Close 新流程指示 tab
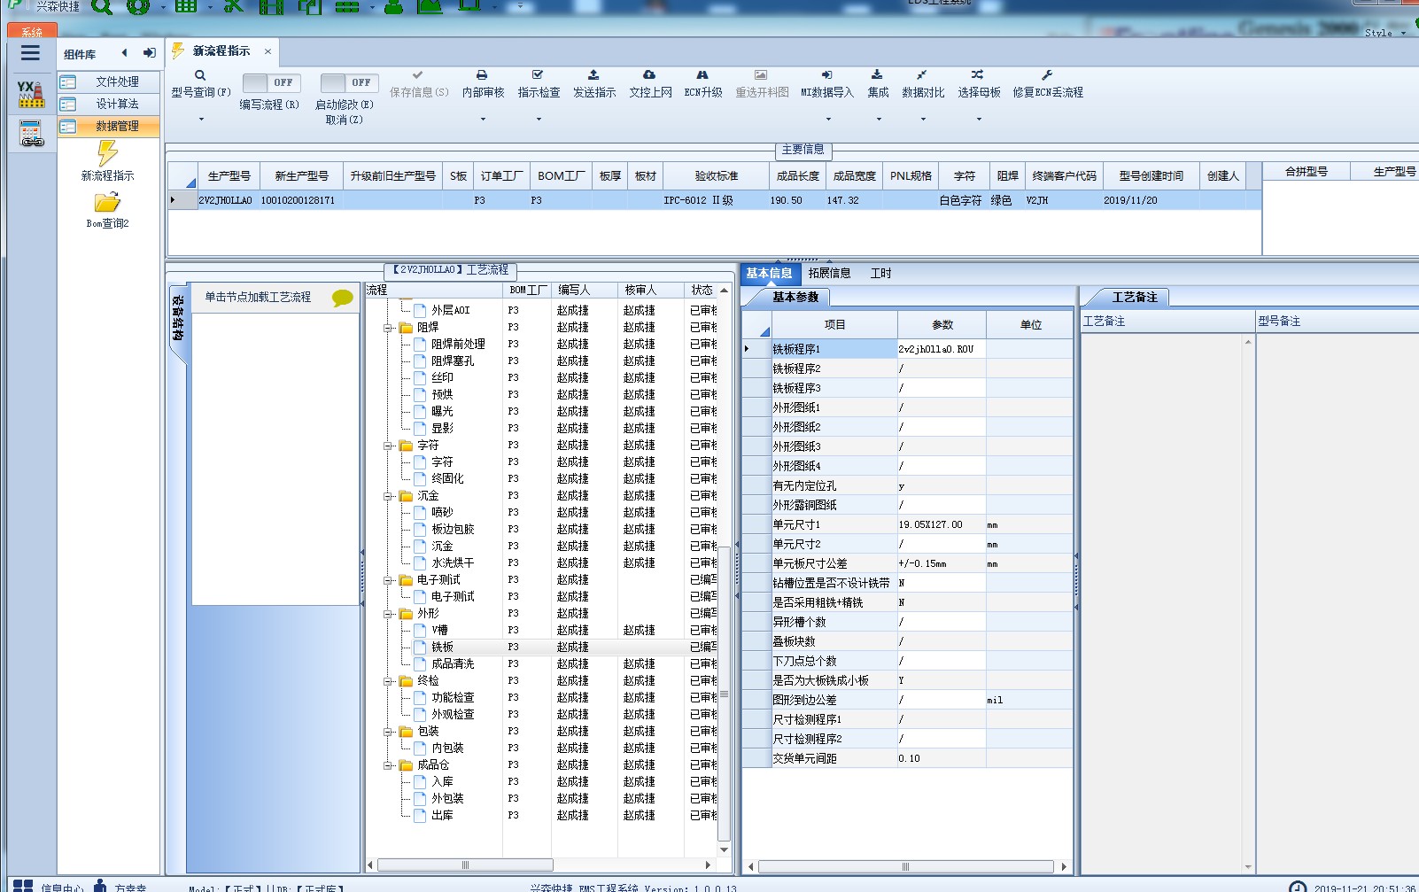Image resolution: width=1419 pixels, height=892 pixels. (268, 51)
